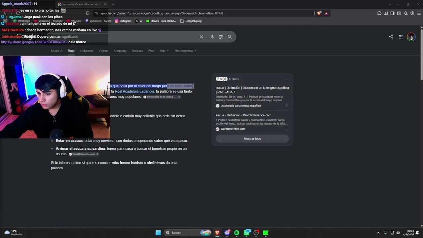The image size is (423, 238).
Task: Open the RAE - ASALE 'ascua | Definición' result
Action: [252, 90]
